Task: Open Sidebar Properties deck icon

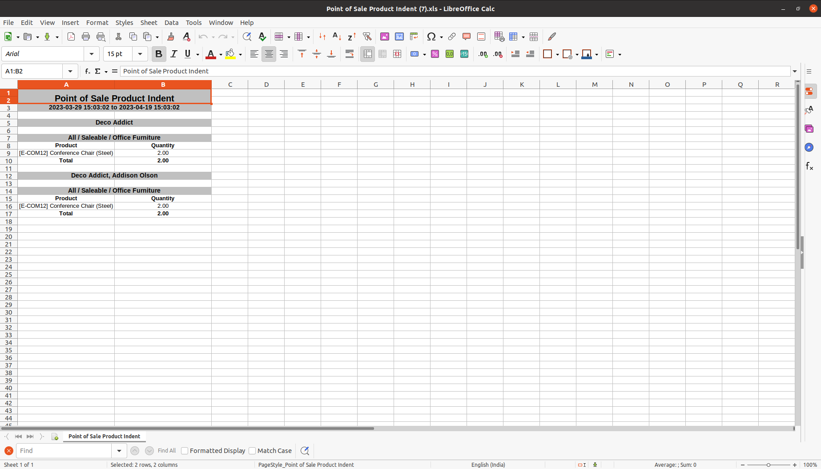Action: coord(809,92)
